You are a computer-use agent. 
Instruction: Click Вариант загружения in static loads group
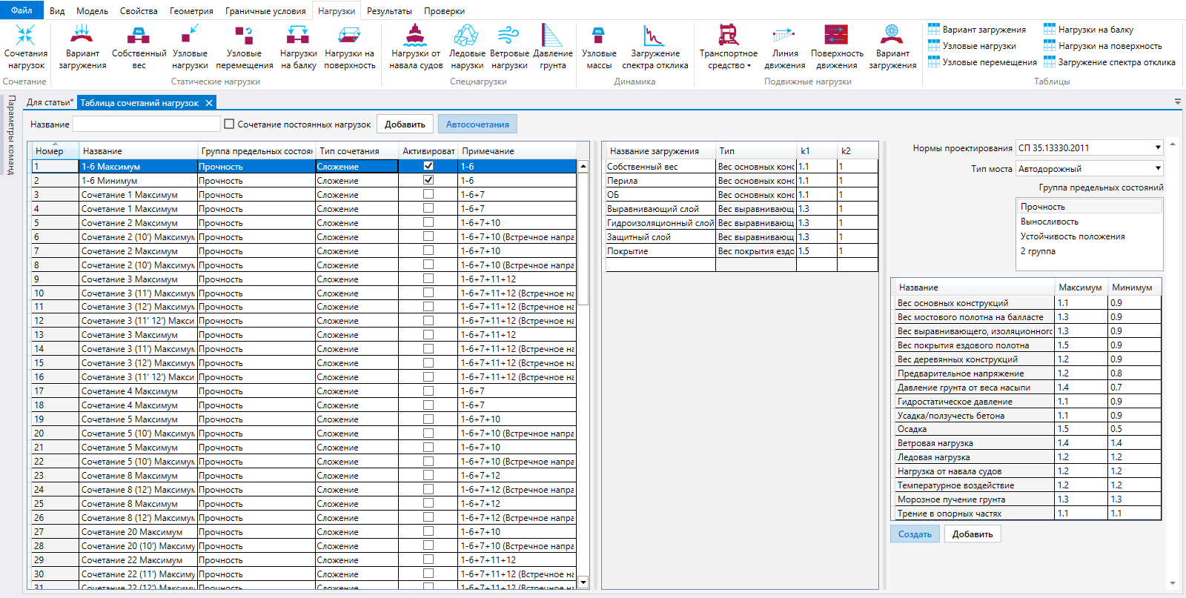tap(82, 47)
